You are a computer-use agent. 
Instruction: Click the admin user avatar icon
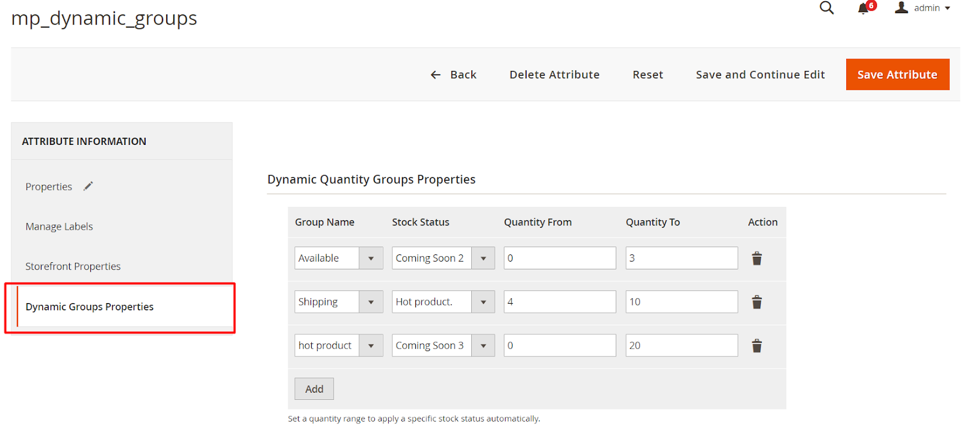tap(901, 8)
